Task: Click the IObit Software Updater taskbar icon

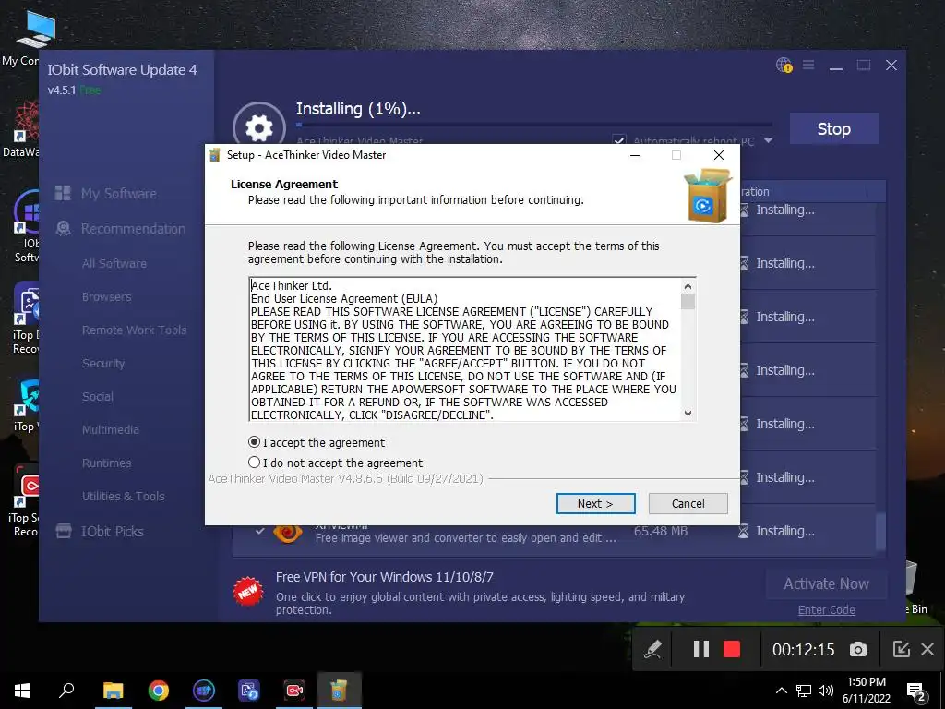Action: (x=204, y=691)
